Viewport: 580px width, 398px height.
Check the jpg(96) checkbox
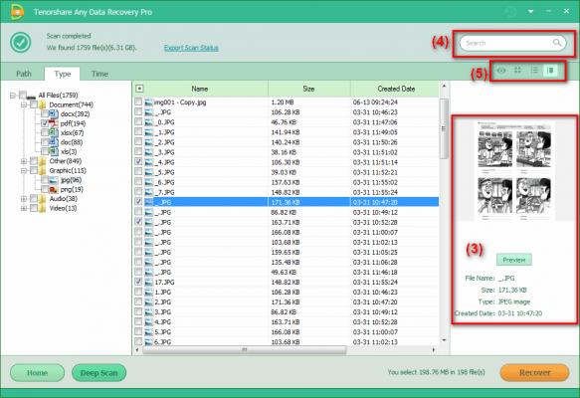45,180
